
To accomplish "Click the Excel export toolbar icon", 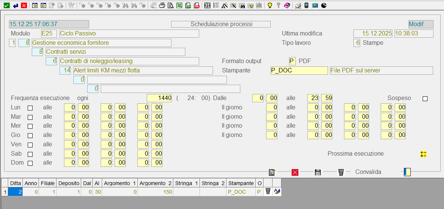I will coord(179,6).
